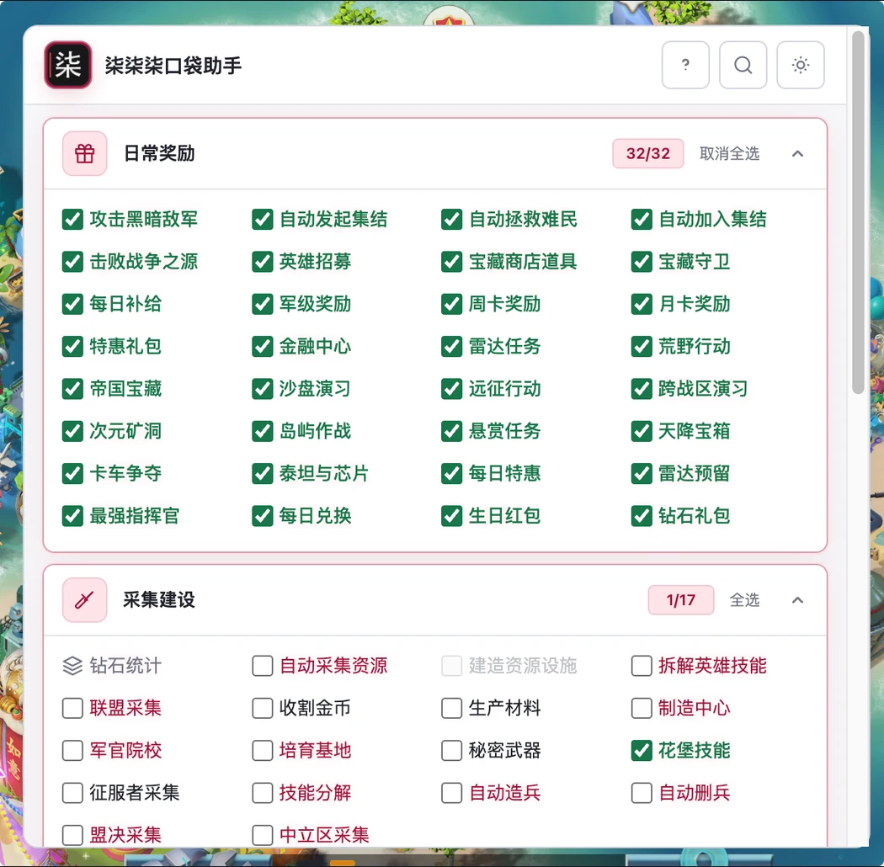Uncheck 帝国宝藏

coord(72,388)
